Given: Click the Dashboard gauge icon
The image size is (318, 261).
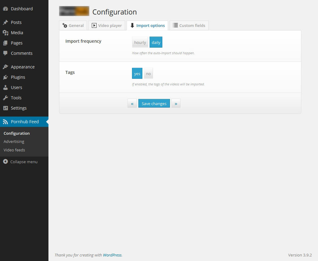Looking at the screenshot, I should [x=5, y=9].
